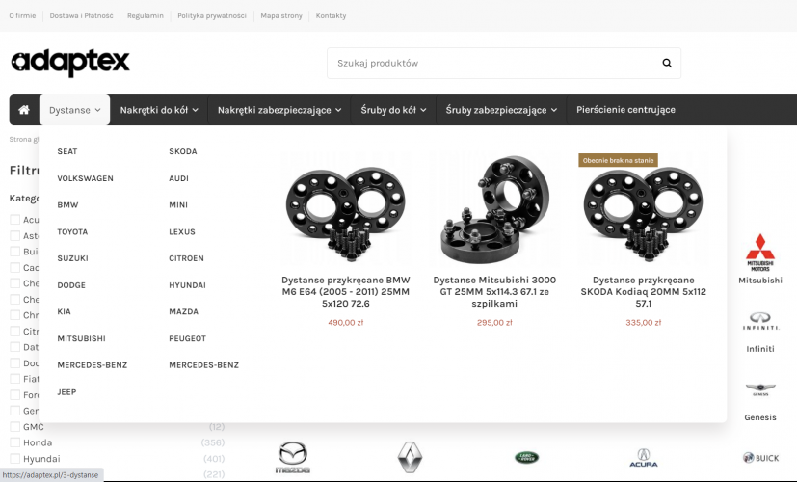This screenshot has width=797, height=482.
Task: Open the Mazda brand logo
Action: click(x=293, y=457)
